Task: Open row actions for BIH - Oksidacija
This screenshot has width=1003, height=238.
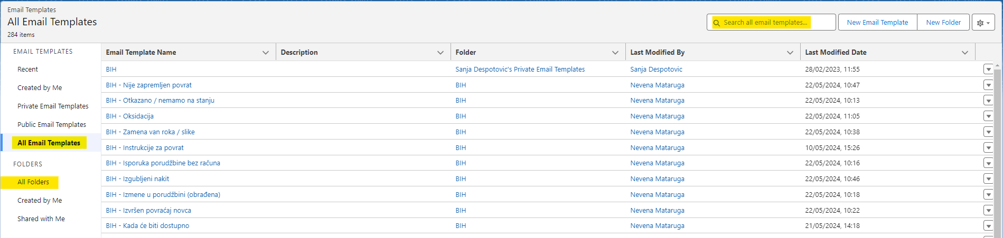Action: [988, 116]
